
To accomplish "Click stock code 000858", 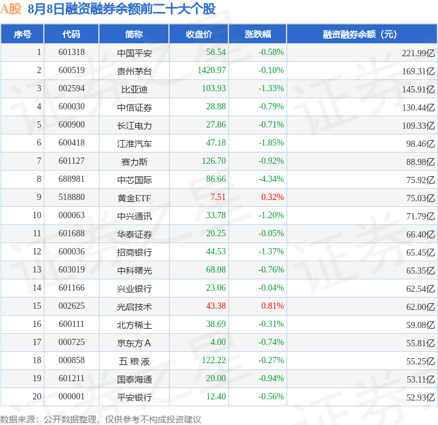I will 71,360.
